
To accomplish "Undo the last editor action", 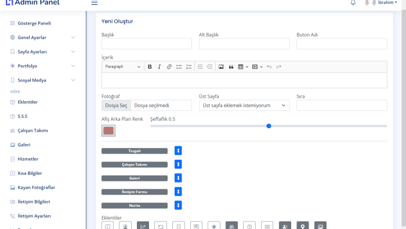I will click(x=269, y=67).
